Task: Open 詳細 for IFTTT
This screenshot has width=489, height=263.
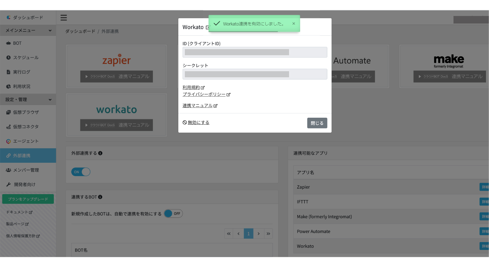Action: (484, 202)
